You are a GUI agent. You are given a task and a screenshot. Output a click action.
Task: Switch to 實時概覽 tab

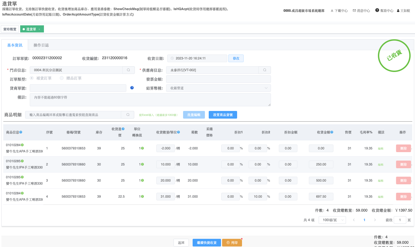10,29
